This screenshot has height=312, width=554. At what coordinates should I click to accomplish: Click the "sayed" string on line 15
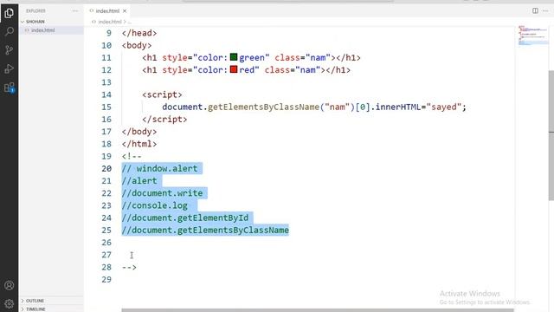point(444,107)
